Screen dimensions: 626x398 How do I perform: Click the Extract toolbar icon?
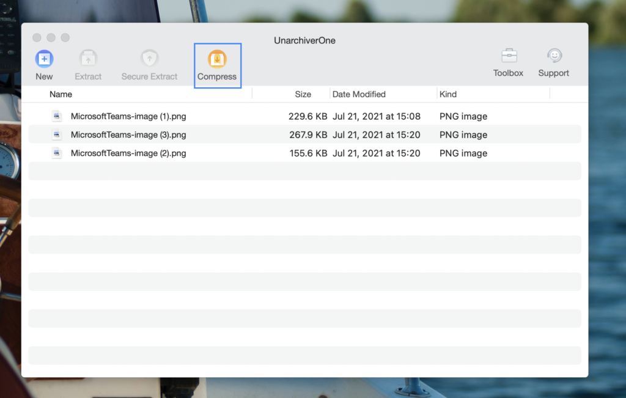click(88, 59)
